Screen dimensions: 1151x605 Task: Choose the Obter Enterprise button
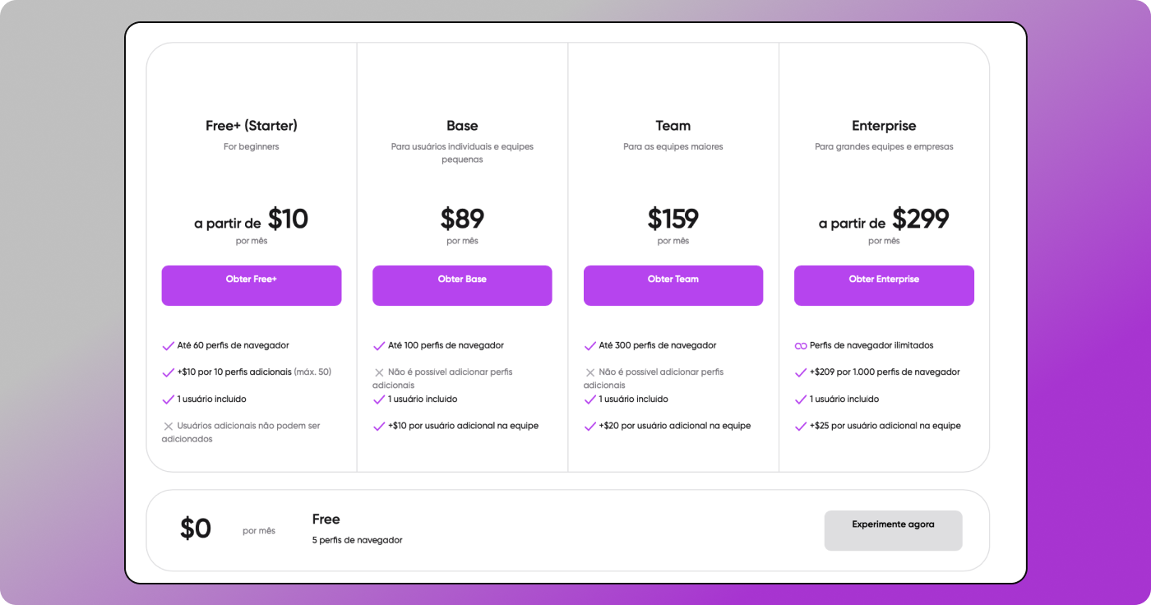884,285
